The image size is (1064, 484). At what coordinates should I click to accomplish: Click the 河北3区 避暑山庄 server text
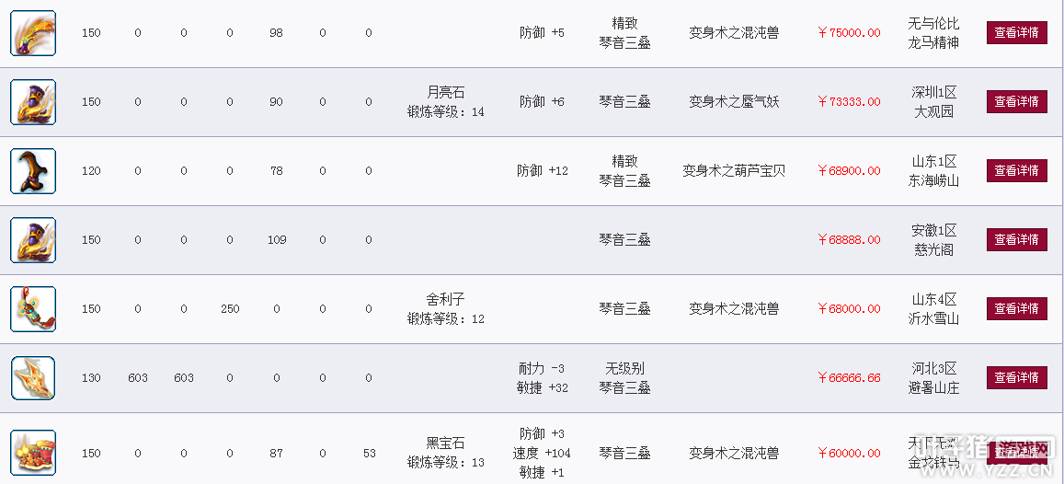933,378
